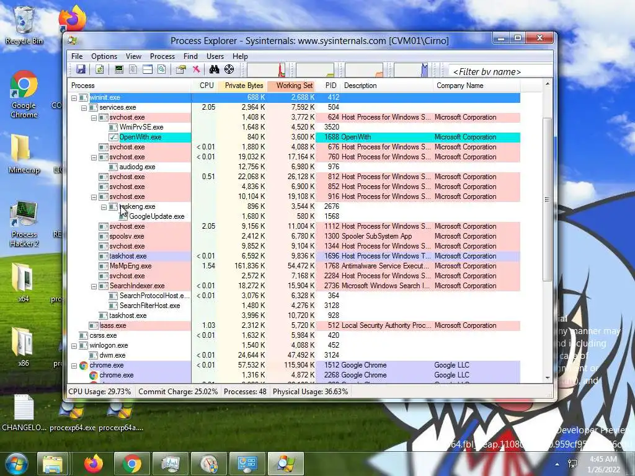The width and height of the screenshot is (635, 476).
Task: Open the Find menu
Action: pyautogui.click(x=191, y=56)
